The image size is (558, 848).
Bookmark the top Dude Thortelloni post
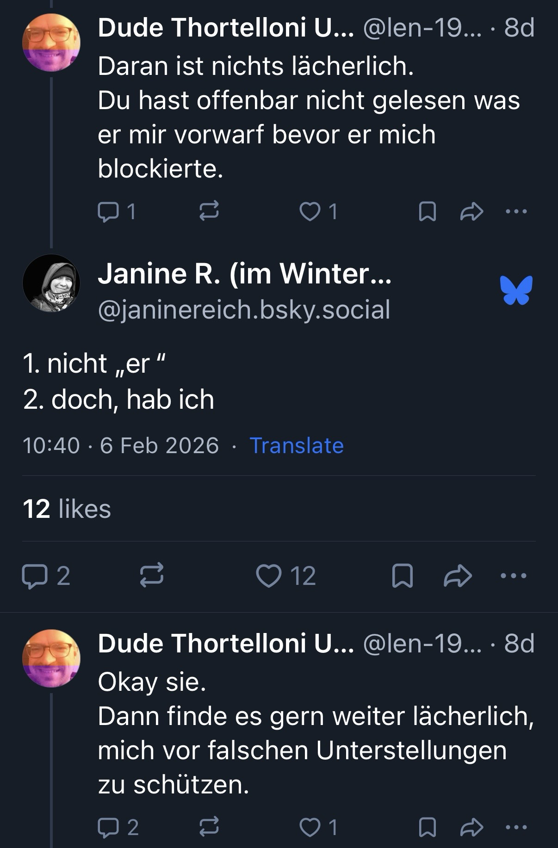point(427,212)
